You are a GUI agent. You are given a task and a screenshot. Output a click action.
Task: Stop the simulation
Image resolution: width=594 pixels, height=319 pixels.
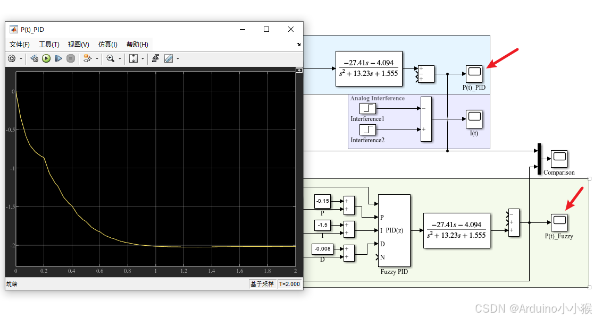71,58
